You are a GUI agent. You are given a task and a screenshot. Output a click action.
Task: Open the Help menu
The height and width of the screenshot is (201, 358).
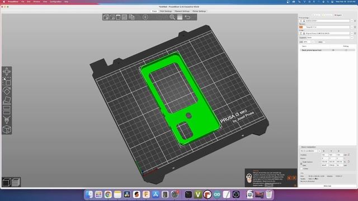click(66, 2)
